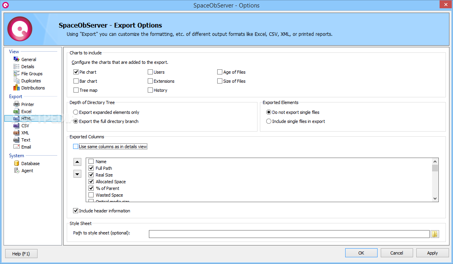Check the Name column checkbox
This screenshot has width=453, height=264.
click(x=91, y=162)
